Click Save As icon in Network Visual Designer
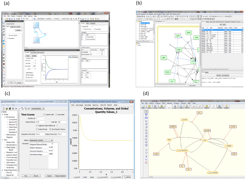 (162, 107)
